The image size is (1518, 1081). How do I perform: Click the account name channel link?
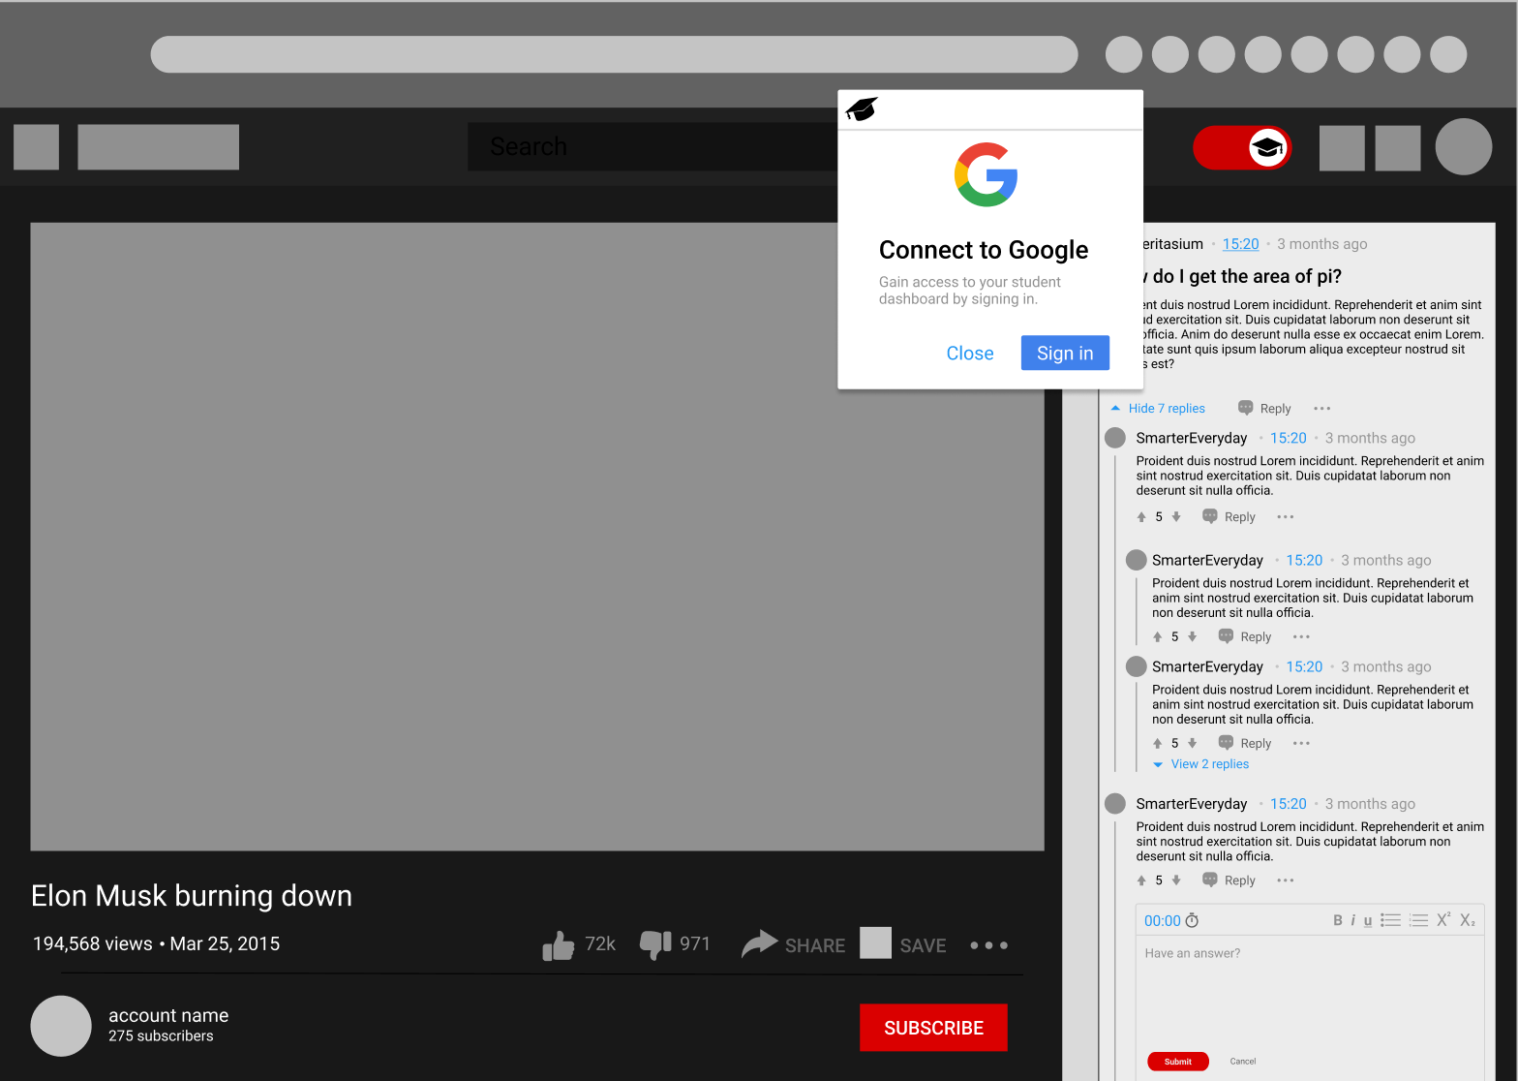pos(168,1015)
